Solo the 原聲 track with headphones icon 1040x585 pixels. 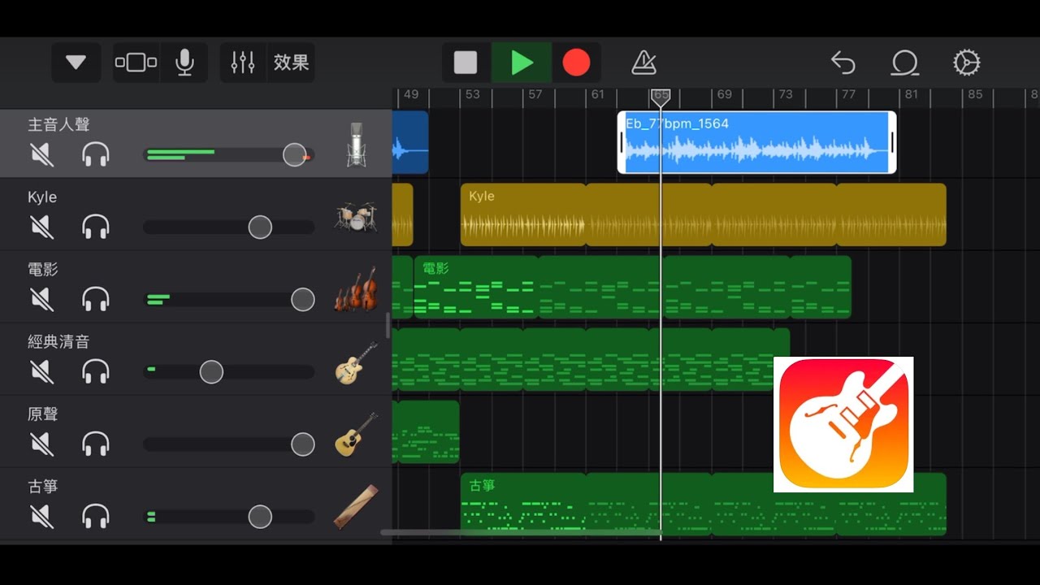click(96, 444)
